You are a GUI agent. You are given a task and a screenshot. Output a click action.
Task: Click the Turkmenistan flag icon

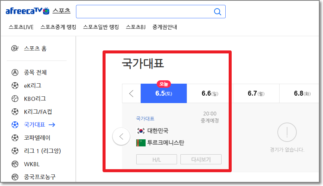141,143
